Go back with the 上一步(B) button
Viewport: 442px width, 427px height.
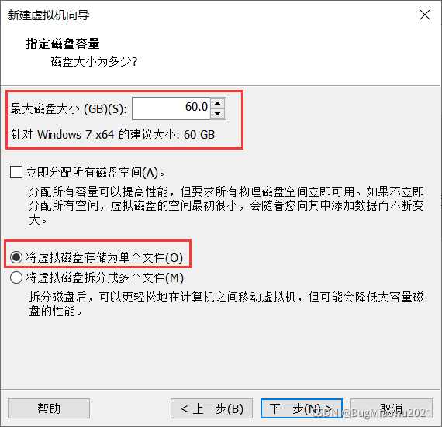(212, 408)
